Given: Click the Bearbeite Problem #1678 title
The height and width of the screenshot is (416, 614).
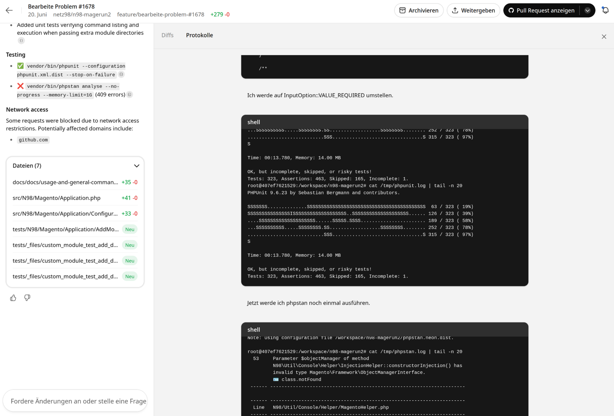Looking at the screenshot, I should pos(61,6).
